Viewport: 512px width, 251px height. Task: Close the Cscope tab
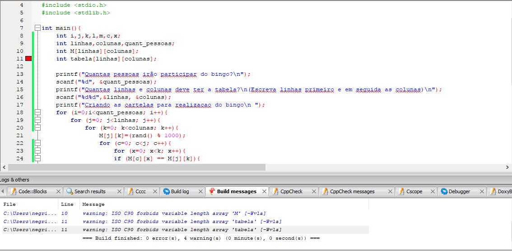[433, 191]
